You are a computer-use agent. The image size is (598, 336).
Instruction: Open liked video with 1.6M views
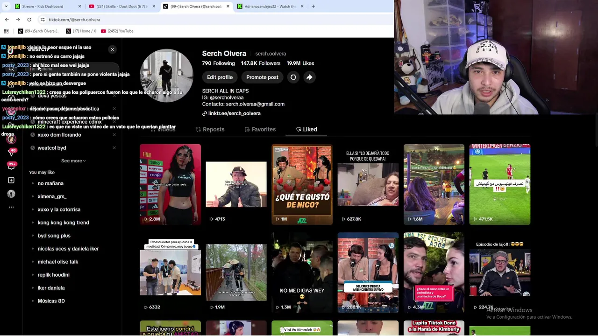(434, 184)
